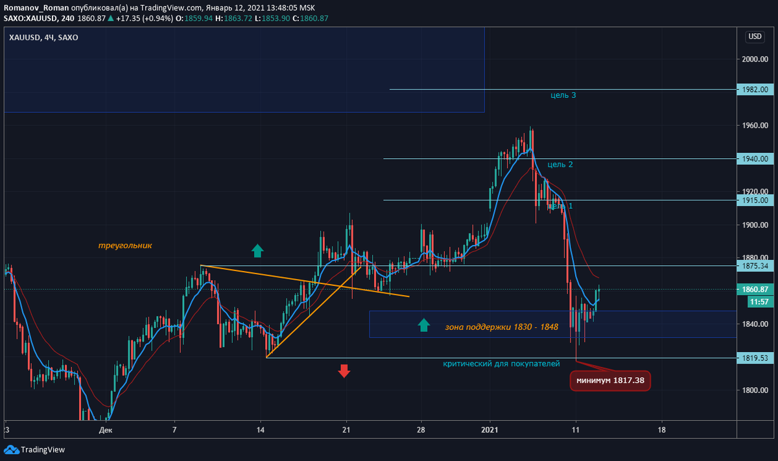Click the 1800.00 price scale value
The width and height of the screenshot is (778, 461).
point(755,390)
